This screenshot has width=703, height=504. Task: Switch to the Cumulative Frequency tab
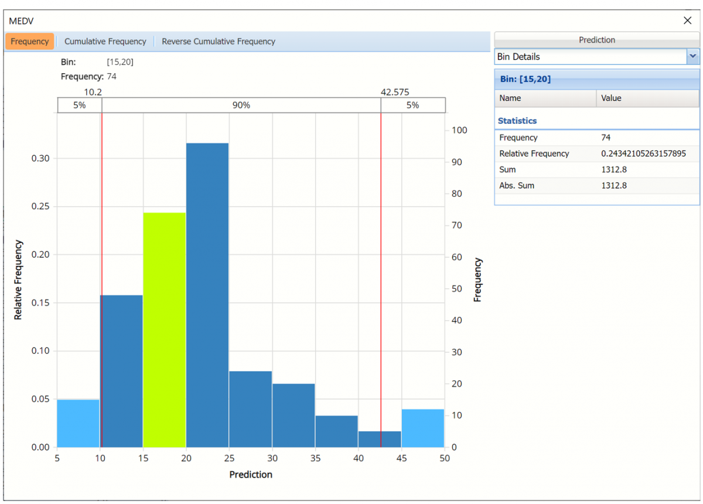pos(105,42)
